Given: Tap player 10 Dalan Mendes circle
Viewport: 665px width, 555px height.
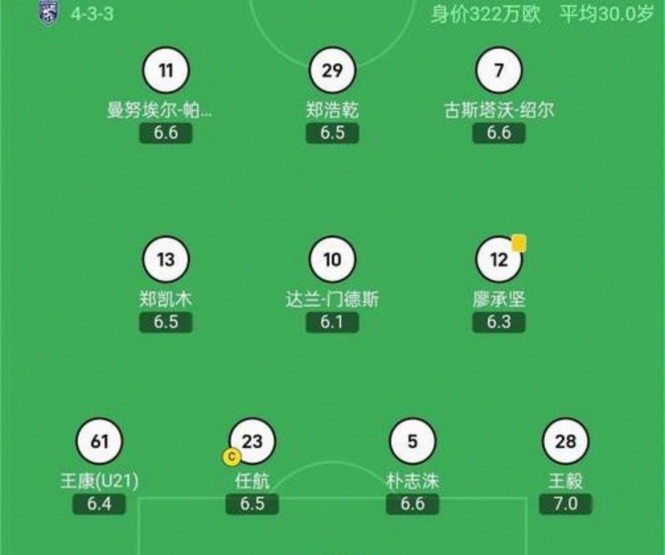Looking at the screenshot, I should pos(333,259).
